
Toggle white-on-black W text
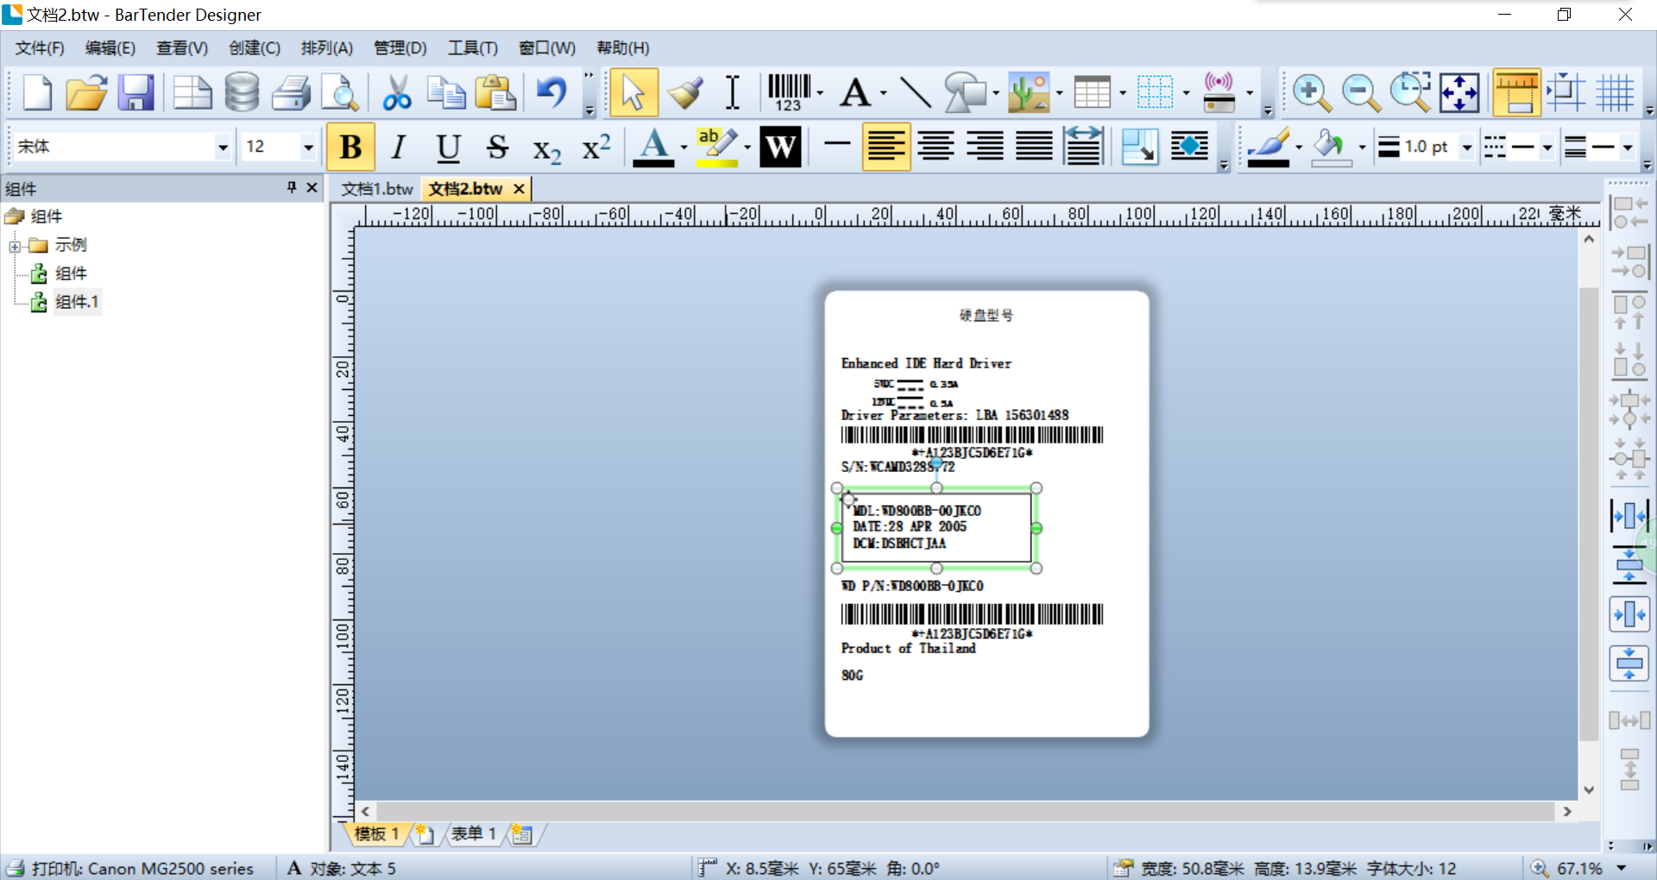780,147
